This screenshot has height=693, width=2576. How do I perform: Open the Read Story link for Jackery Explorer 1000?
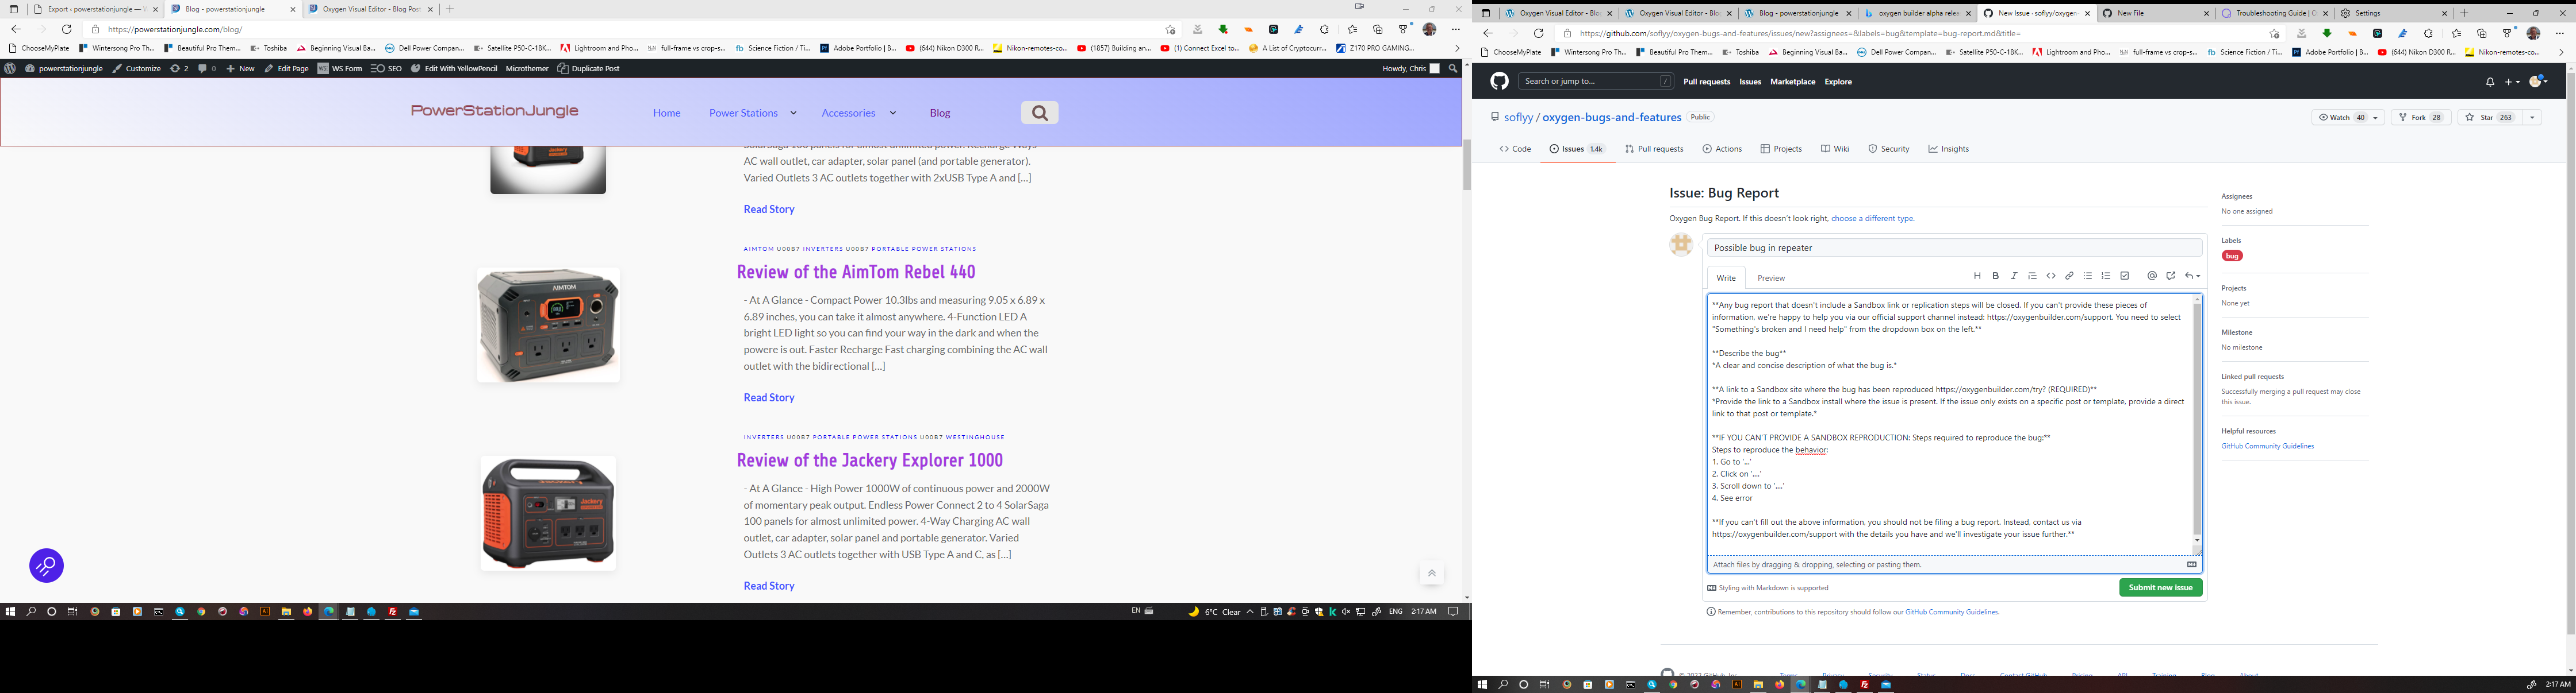coord(768,585)
